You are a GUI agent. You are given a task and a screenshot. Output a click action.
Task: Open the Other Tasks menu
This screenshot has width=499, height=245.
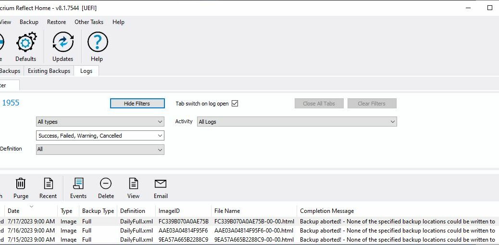pos(89,22)
